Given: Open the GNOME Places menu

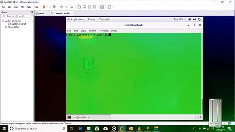Looking at the screenshot, I should click(91, 19).
